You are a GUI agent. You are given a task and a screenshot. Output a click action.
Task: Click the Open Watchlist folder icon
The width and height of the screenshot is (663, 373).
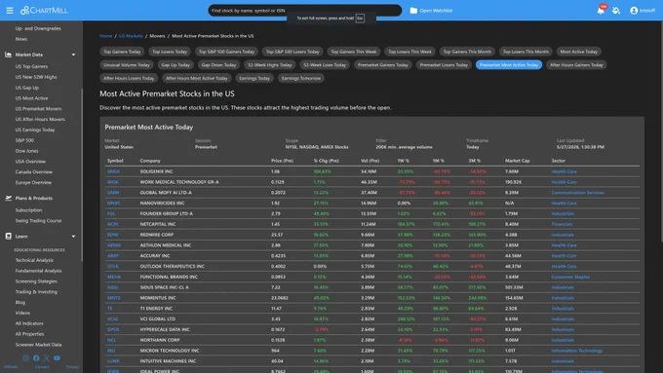click(413, 10)
